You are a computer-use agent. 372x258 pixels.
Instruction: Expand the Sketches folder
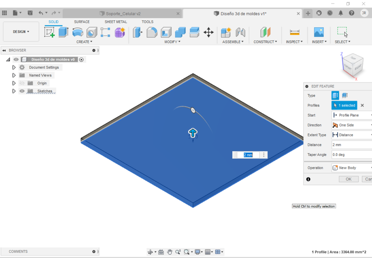pyautogui.click(x=14, y=91)
